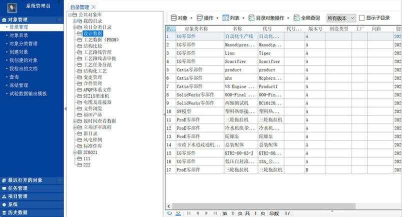The width and height of the screenshot is (402, 217).
Task: Click the 操作 toolbar icon
Action: click(x=200, y=18)
